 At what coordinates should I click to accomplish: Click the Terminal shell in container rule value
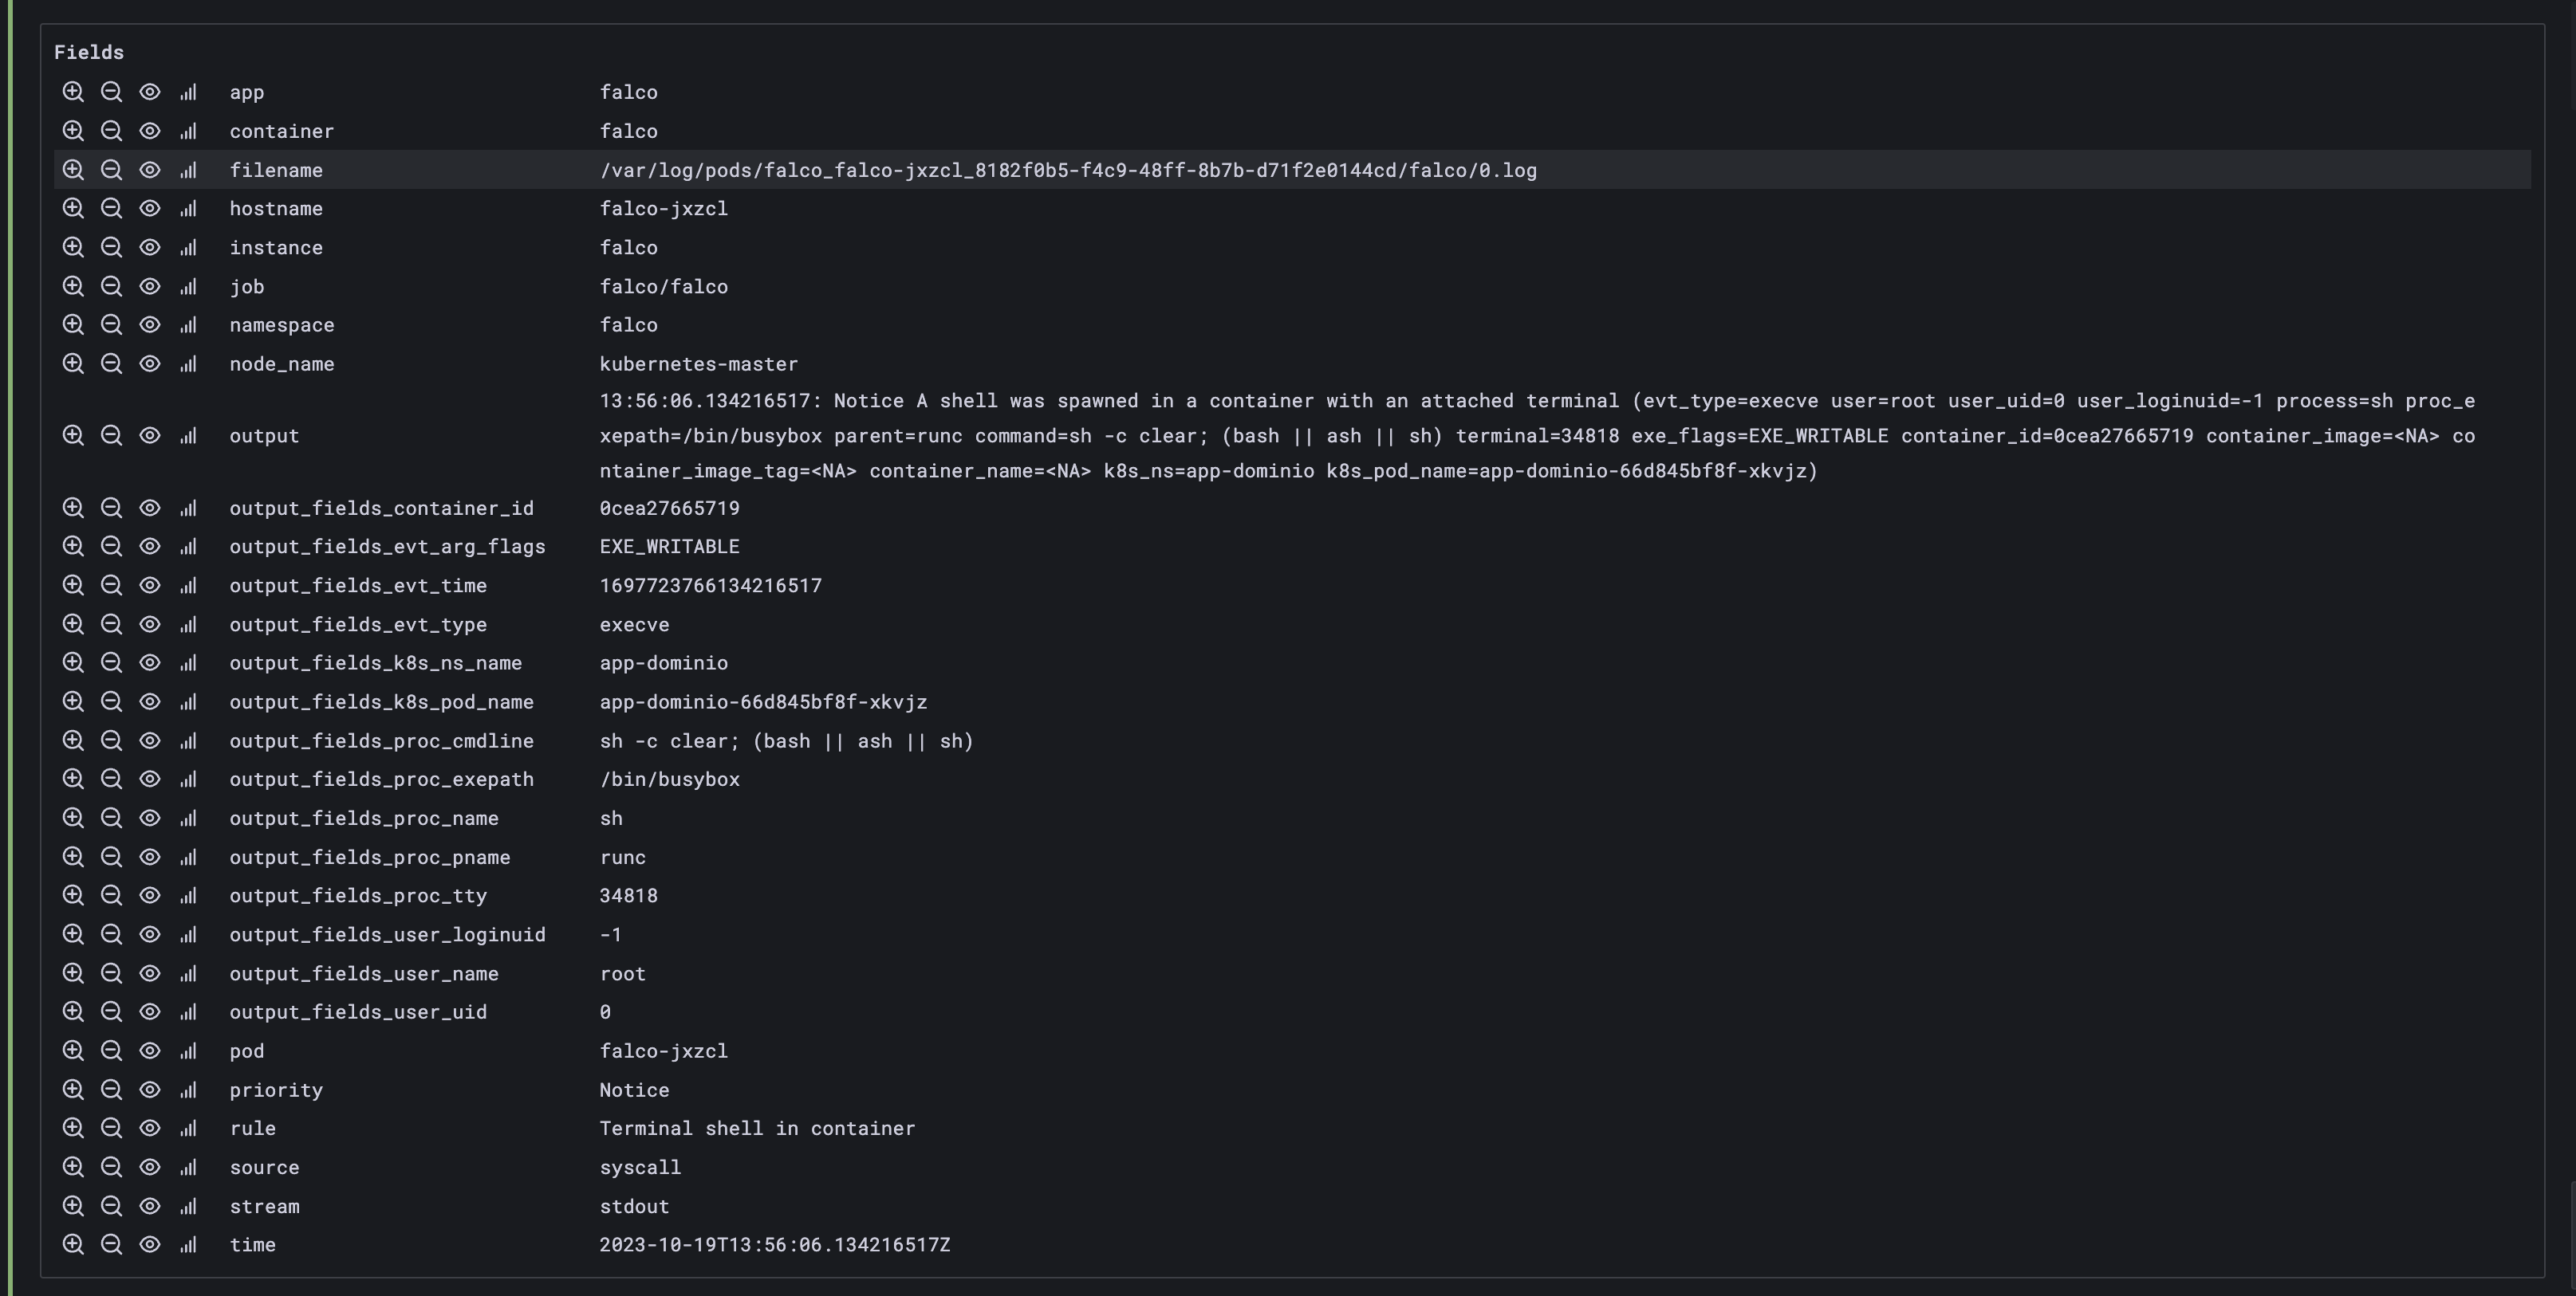(x=756, y=1128)
